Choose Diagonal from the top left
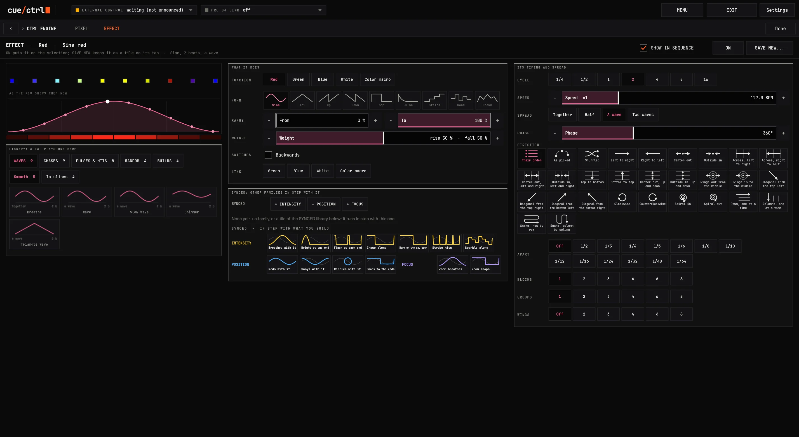 (773, 180)
